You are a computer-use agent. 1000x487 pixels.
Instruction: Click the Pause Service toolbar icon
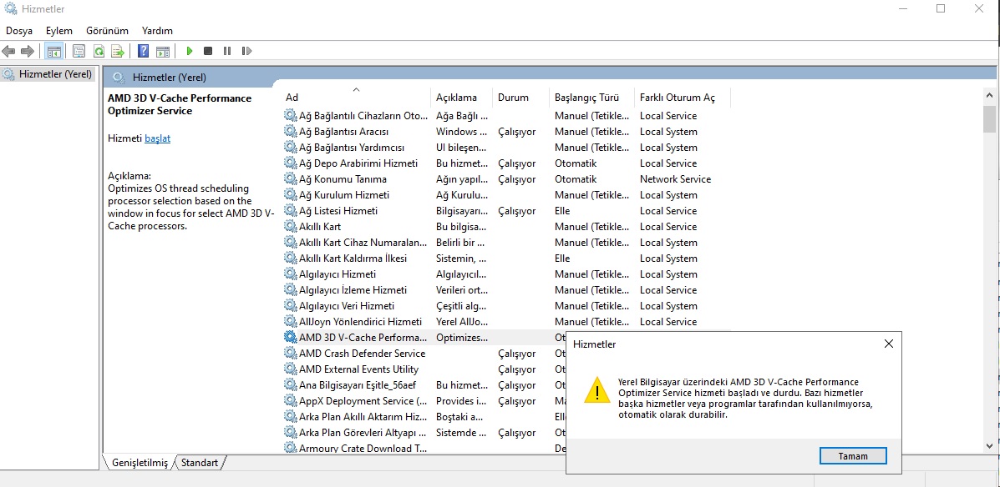coord(227,51)
